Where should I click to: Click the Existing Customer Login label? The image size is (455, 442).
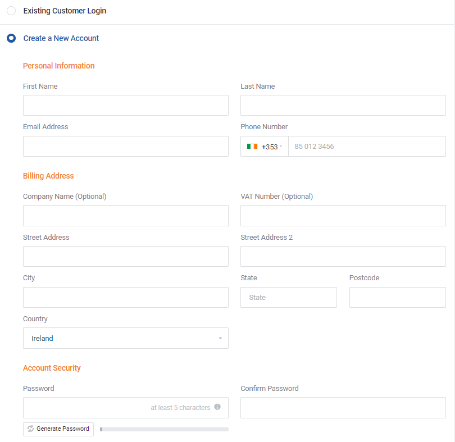(x=65, y=11)
